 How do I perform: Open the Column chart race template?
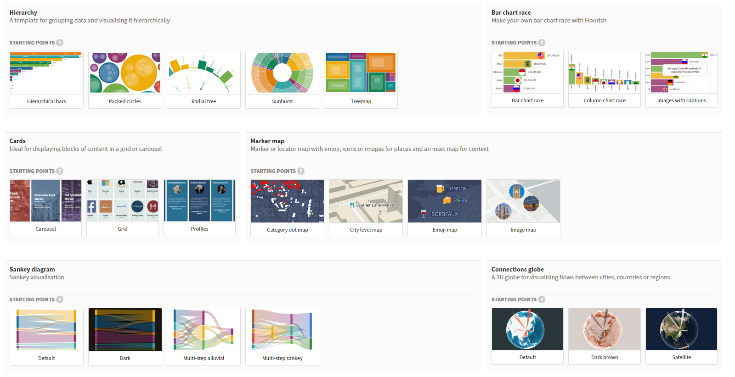(605, 79)
